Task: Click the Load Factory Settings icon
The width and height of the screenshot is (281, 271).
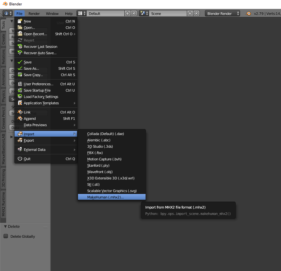Action: tap(20, 97)
